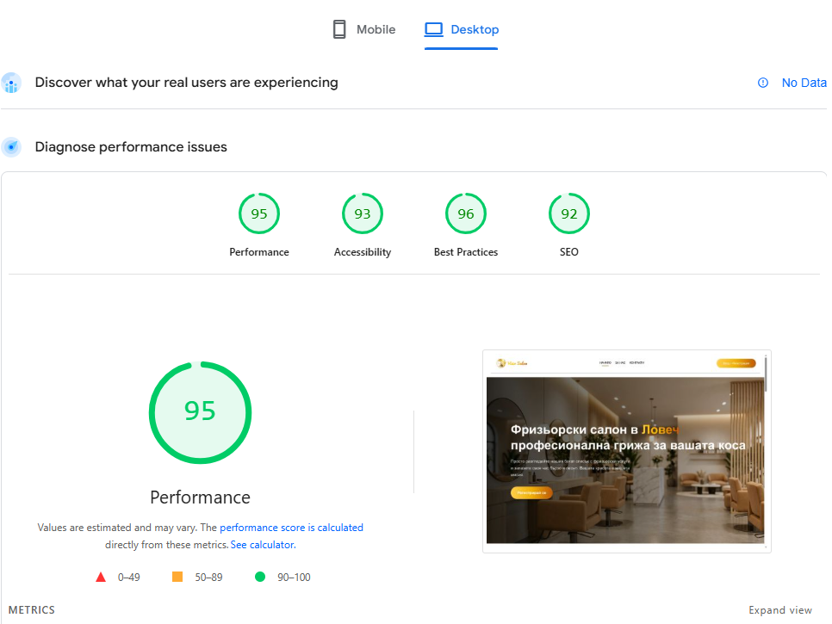This screenshot has width=832, height=624.
Task: Click the Accessibility label
Action: (363, 252)
